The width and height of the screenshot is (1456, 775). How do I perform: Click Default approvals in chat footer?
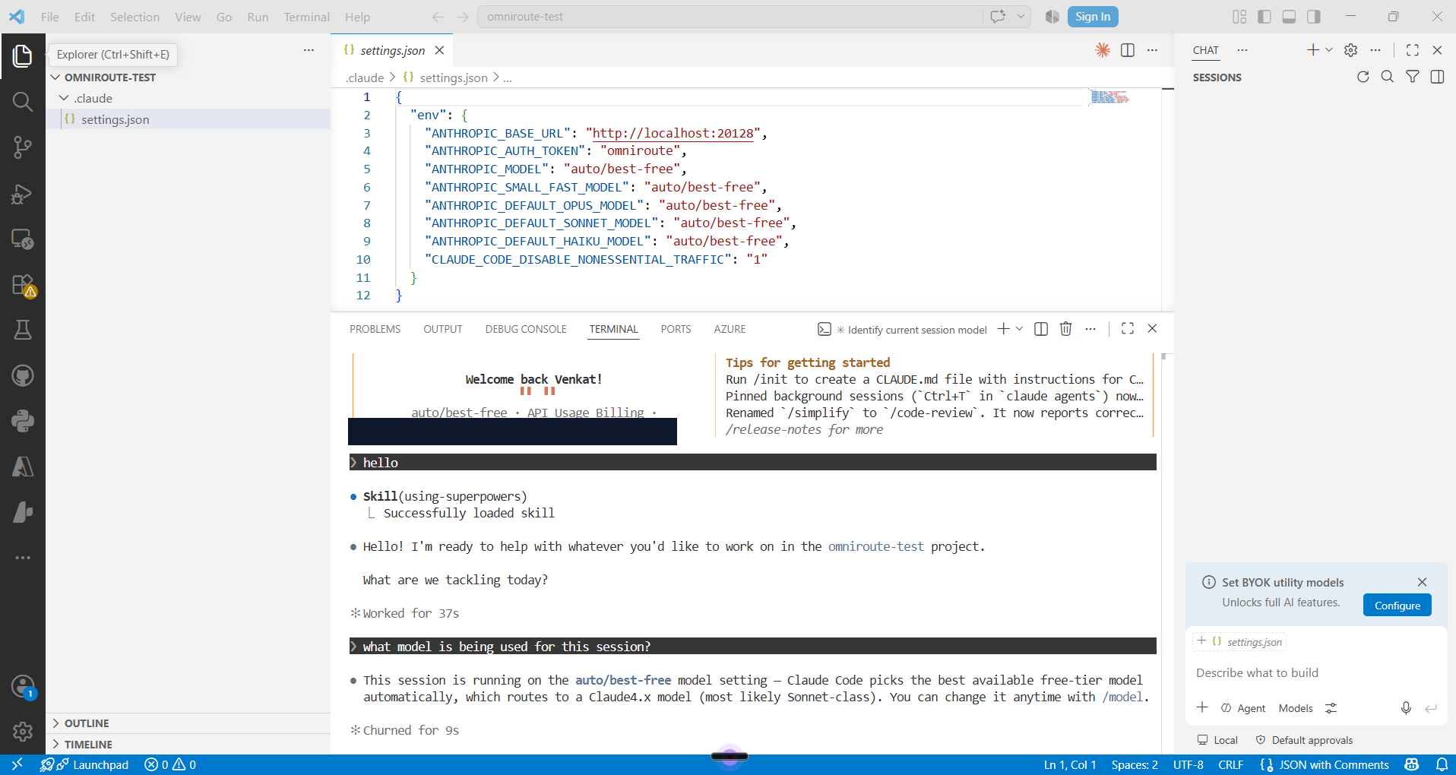(1304, 740)
